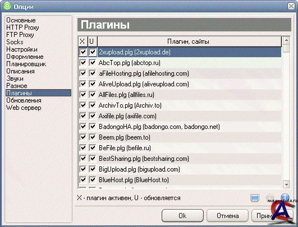Viewport: 298px width, 227px height.
Task: Disable X checkbox for ArchivTo.plg
Action: (x=83, y=105)
